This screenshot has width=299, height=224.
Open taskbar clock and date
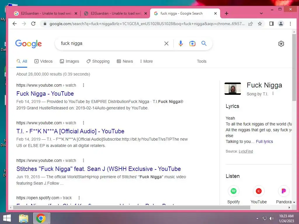[286, 218]
